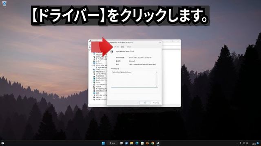The height and width of the screenshot is (146, 261).
Task: Open the blue notification badge in the tray
Action: click(x=258, y=143)
